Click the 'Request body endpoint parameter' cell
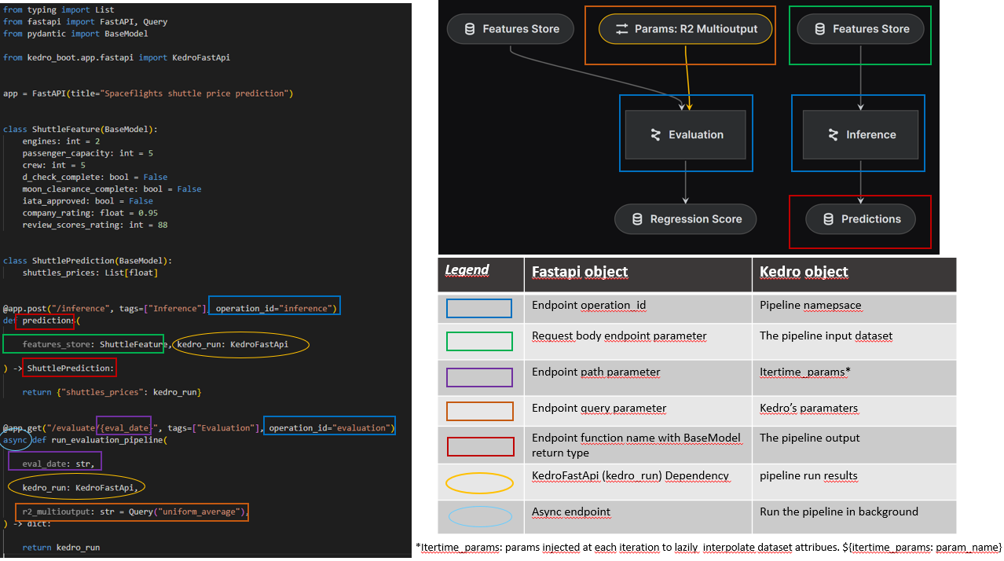 pos(638,341)
